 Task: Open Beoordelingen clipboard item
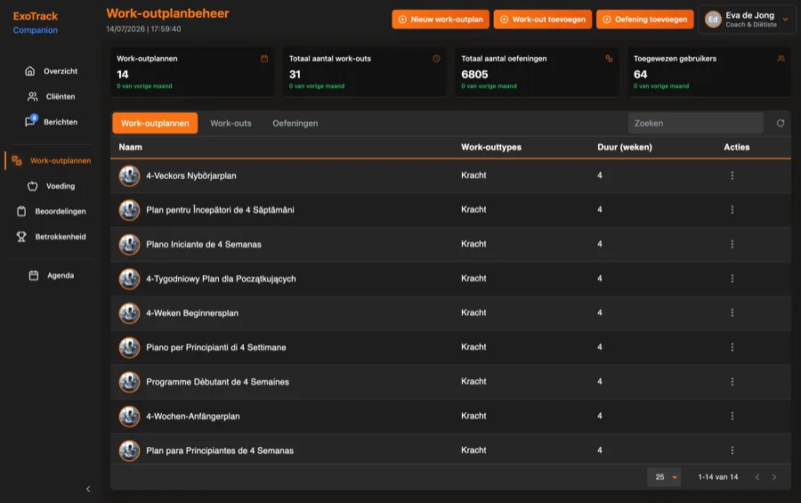pyautogui.click(x=51, y=211)
